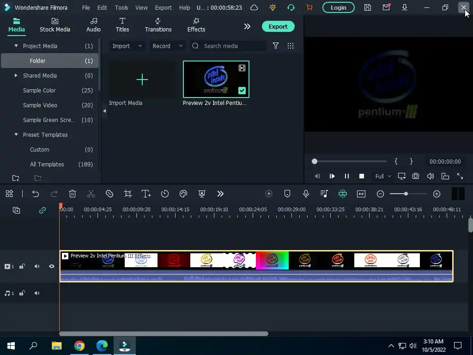Toggle audio track 1 lock
The height and width of the screenshot is (355, 473).
click(22, 293)
